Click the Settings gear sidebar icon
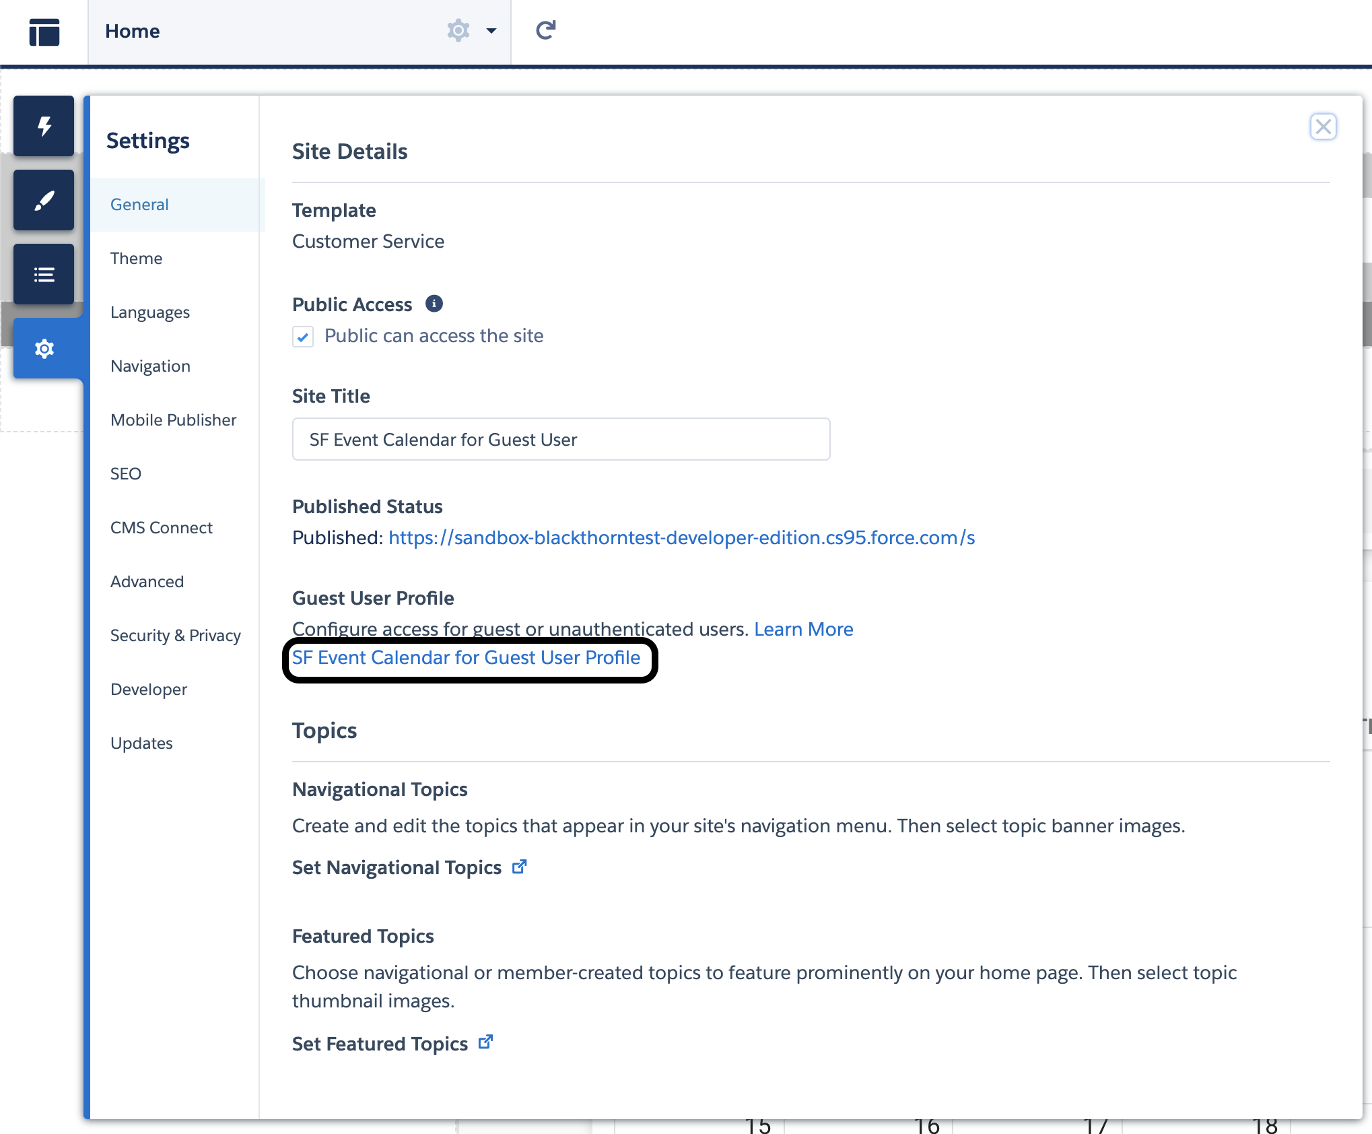The image size is (1372, 1134). point(44,348)
